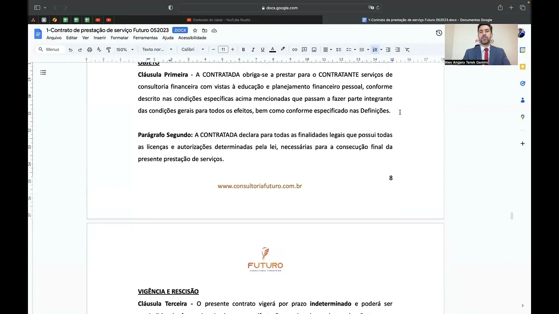Toggle underline formatting
The width and height of the screenshot is (559, 314).
click(x=262, y=50)
